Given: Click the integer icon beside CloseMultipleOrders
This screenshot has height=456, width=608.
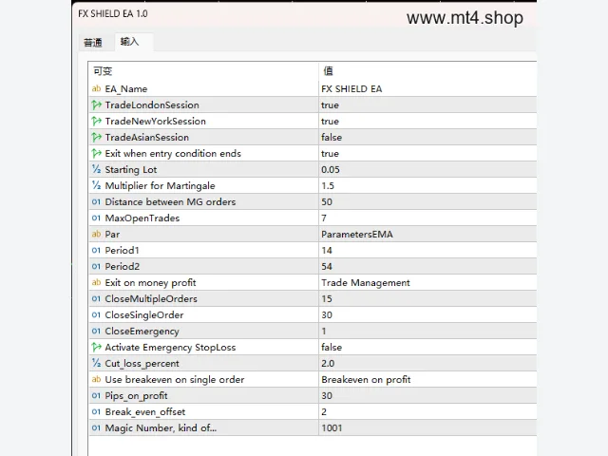Looking at the screenshot, I should pos(97,298).
